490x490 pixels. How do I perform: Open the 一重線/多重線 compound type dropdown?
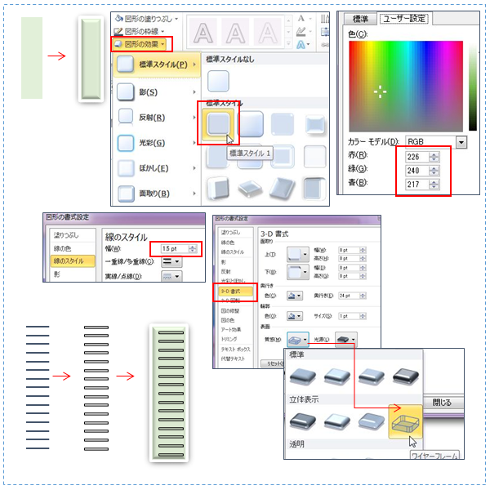pos(171,261)
